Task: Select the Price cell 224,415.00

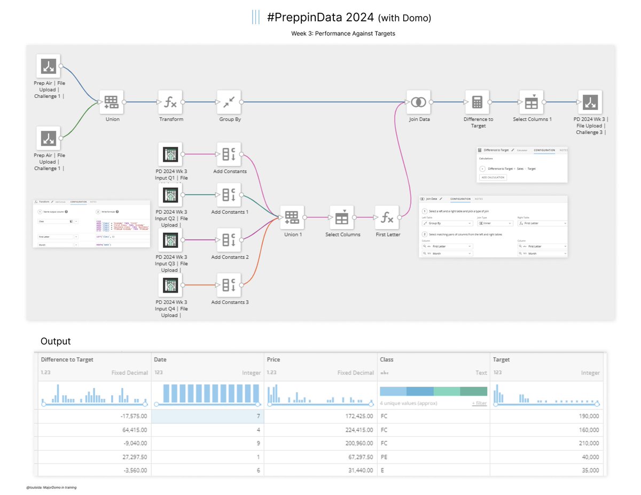Action: (x=320, y=430)
